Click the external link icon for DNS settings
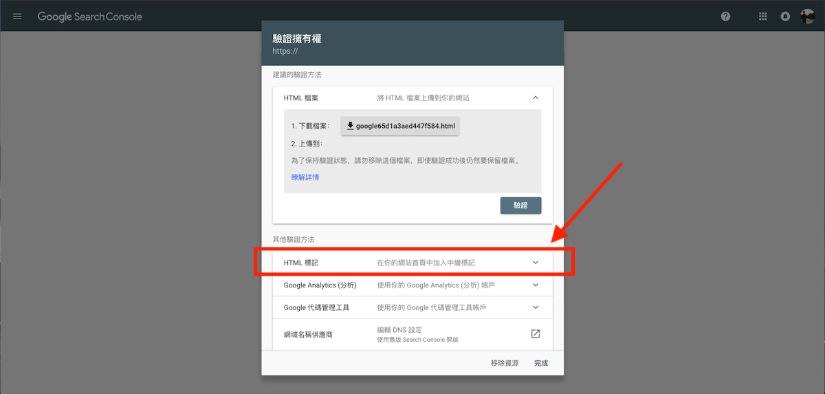825x394 pixels. [536, 334]
